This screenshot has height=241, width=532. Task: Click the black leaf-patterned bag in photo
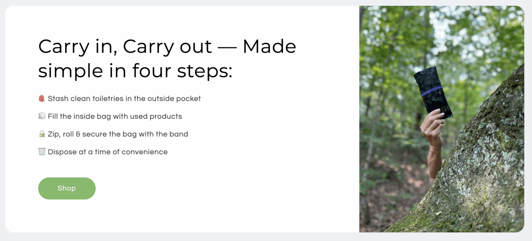[433, 92]
